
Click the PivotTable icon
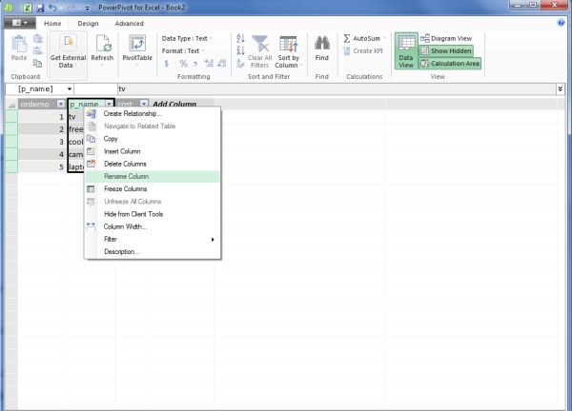(x=137, y=44)
